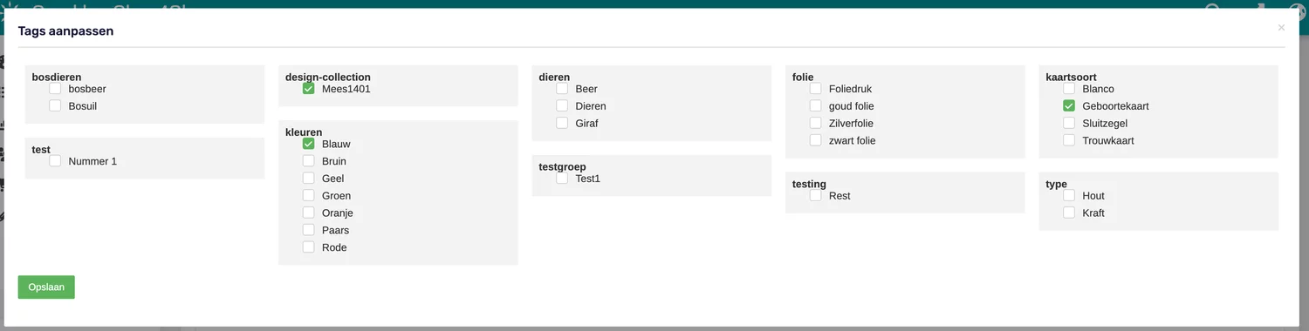Click the design-collection group heading
The height and width of the screenshot is (331, 1309).
click(328, 77)
